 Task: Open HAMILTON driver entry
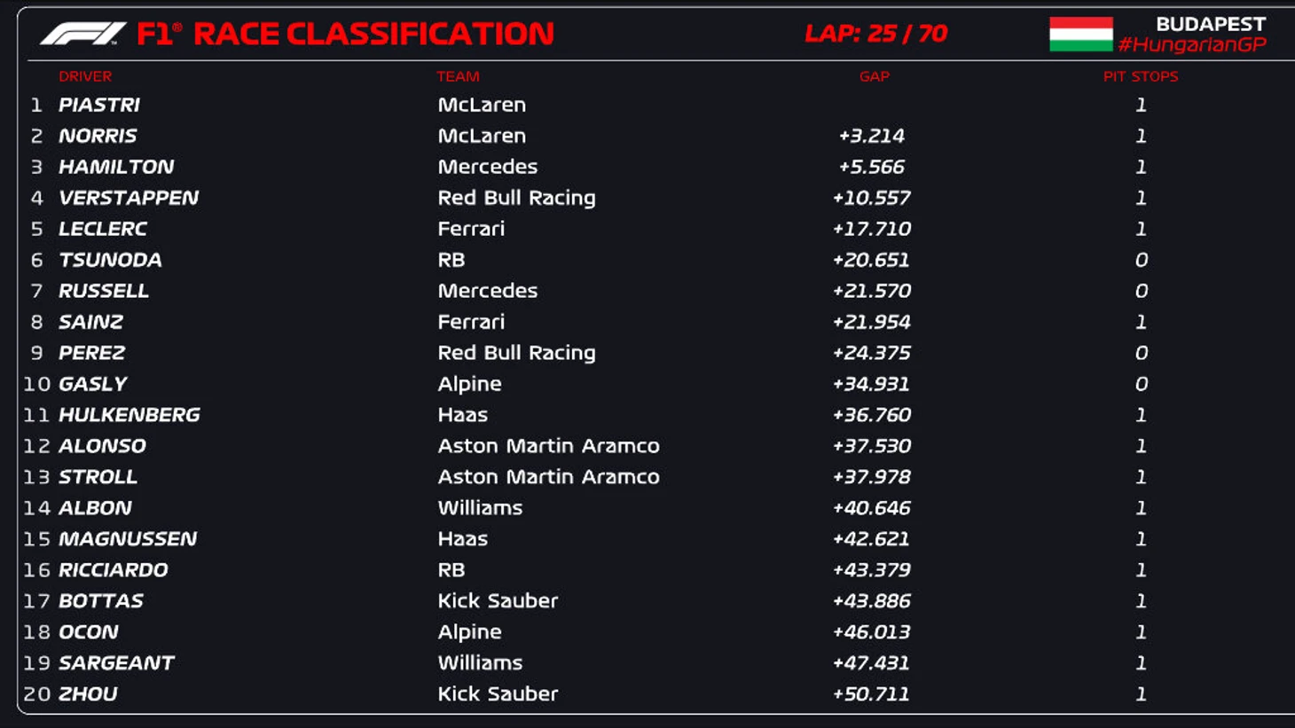coord(116,167)
